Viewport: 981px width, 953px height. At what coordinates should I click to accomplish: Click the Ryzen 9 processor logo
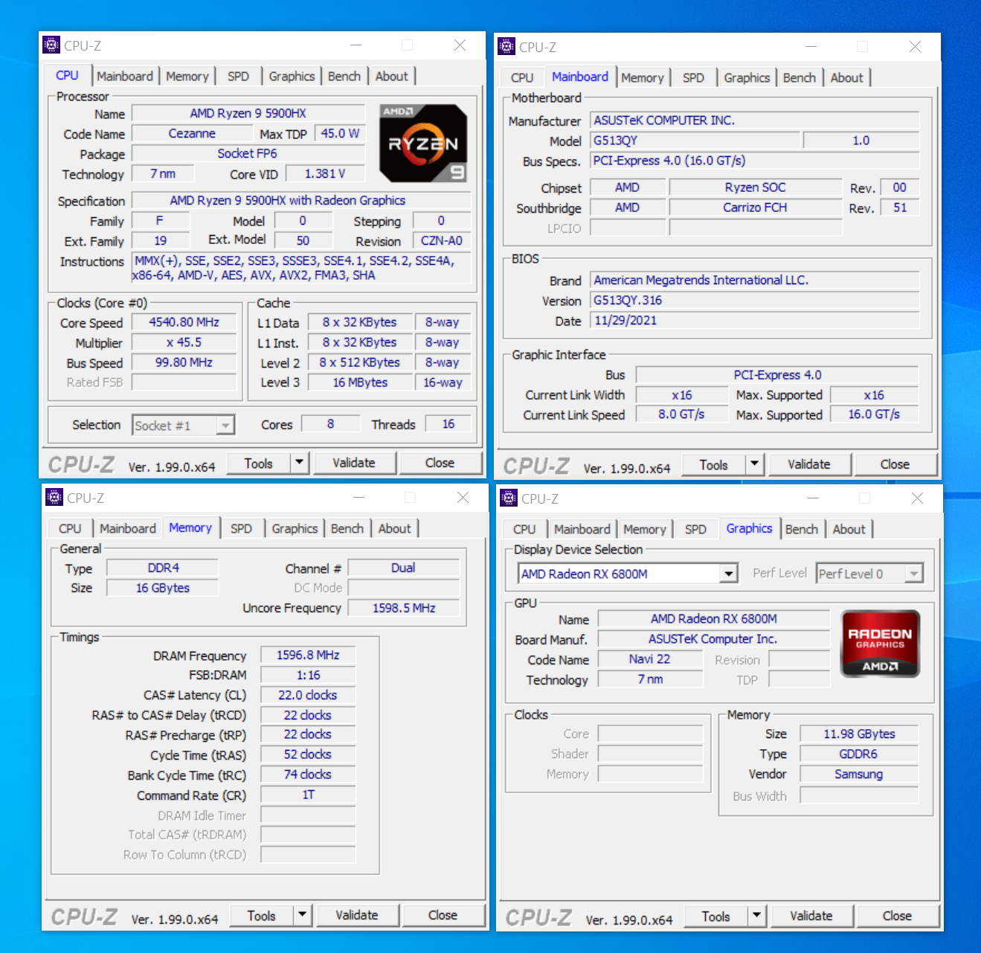point(423,143)
